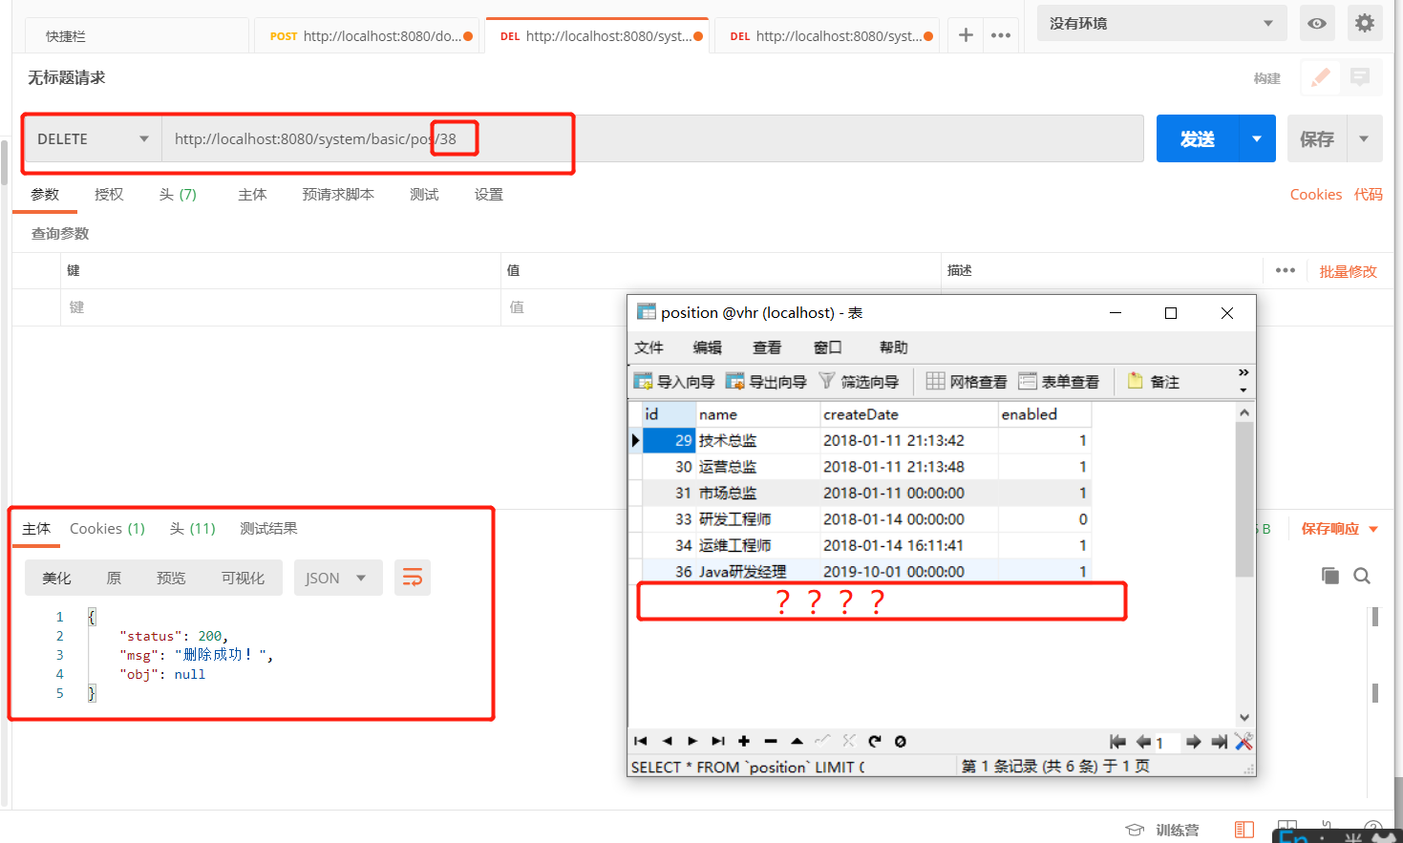The image size is (1403, 843).
Task: Go to previous page in position window
Action: (1143, 742)
